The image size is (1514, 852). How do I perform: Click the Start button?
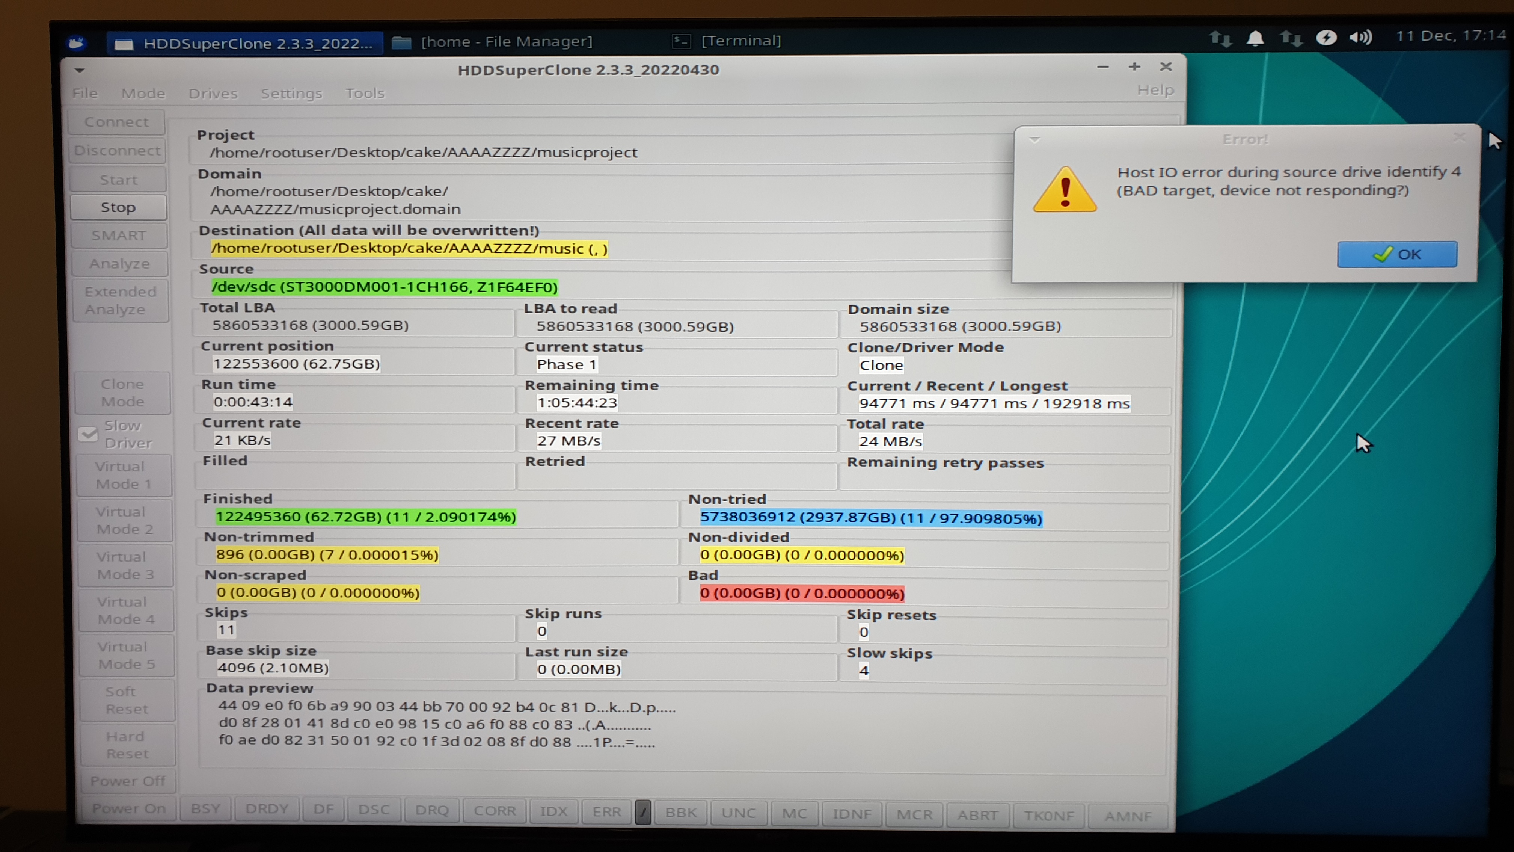[x=118, y=179]
